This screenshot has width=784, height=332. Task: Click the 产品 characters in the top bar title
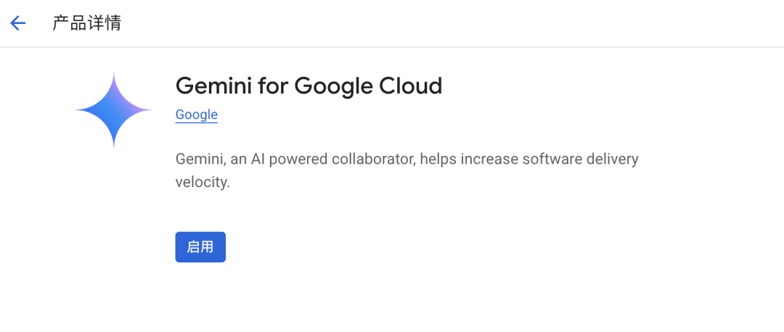70,23
